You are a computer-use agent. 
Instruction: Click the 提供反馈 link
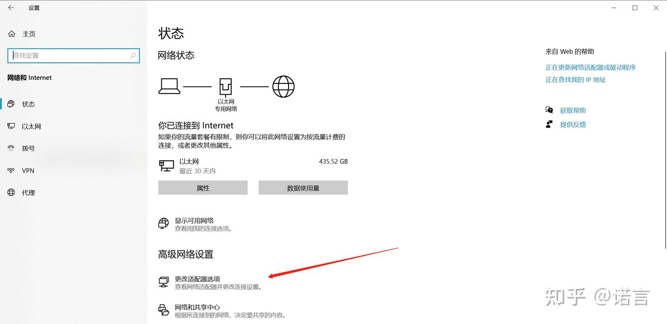[x=573, y=124]
